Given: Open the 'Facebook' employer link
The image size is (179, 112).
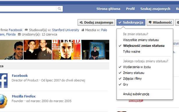Looking at the screenshot, I should pyautogui.click(x=15, y=30).
